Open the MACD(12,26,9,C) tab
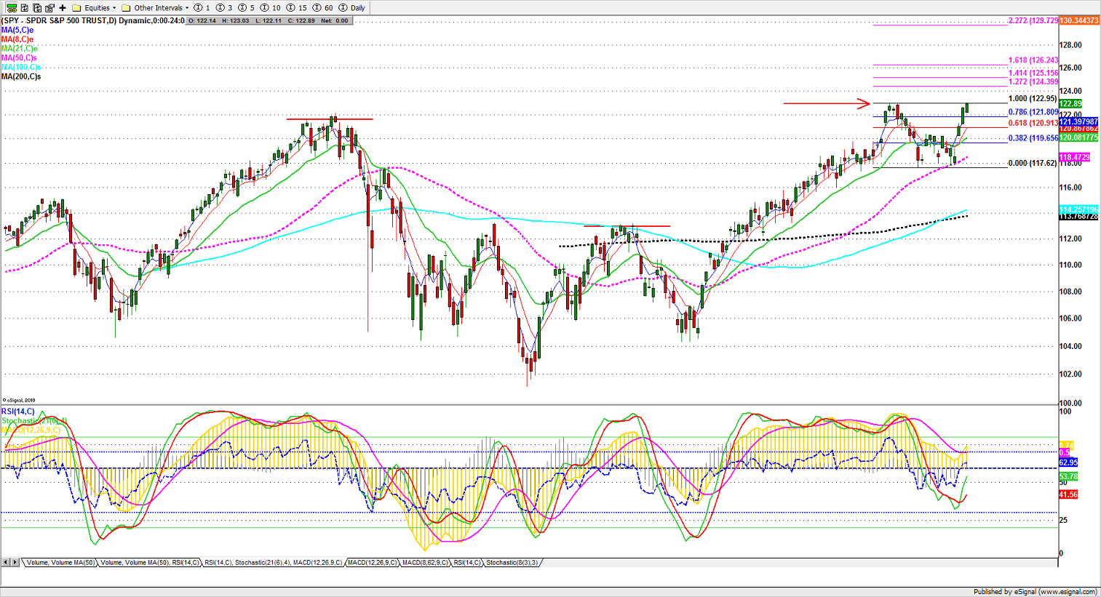Screen dimensions: 1101x597 pos(373,563)
